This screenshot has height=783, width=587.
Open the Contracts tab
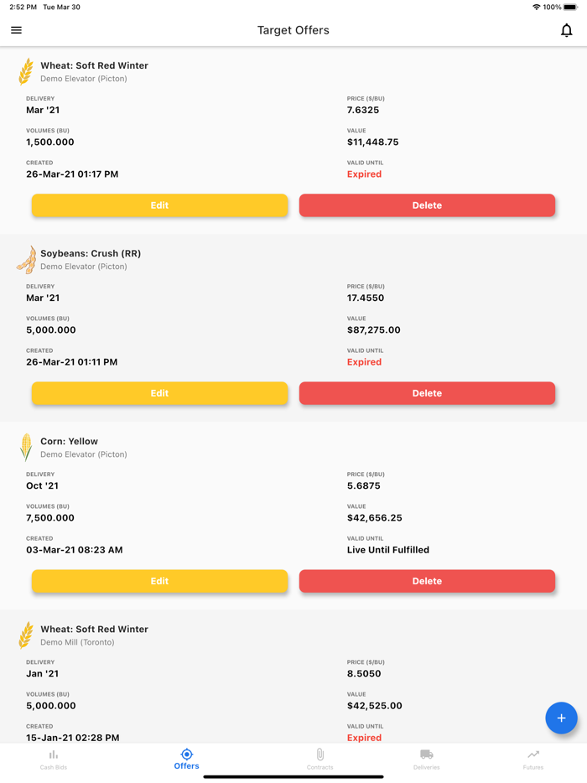point(319,759)
